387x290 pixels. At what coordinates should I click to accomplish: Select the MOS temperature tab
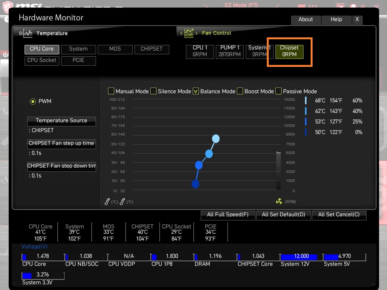(115, 49)
